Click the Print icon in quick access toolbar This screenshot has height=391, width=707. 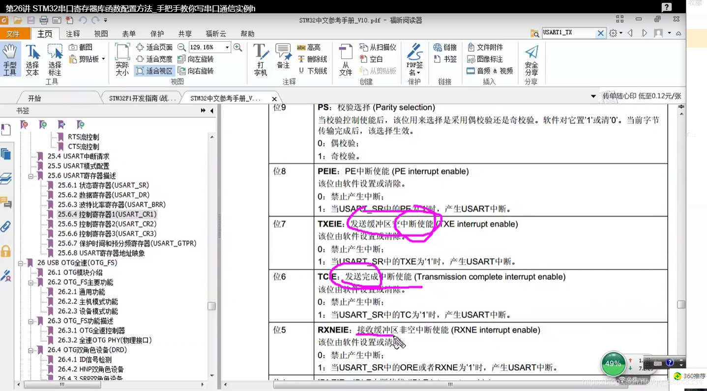click(x=44, y=20)
